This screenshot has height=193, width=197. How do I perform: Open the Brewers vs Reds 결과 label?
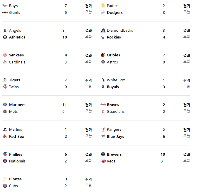tap(186, 155)
